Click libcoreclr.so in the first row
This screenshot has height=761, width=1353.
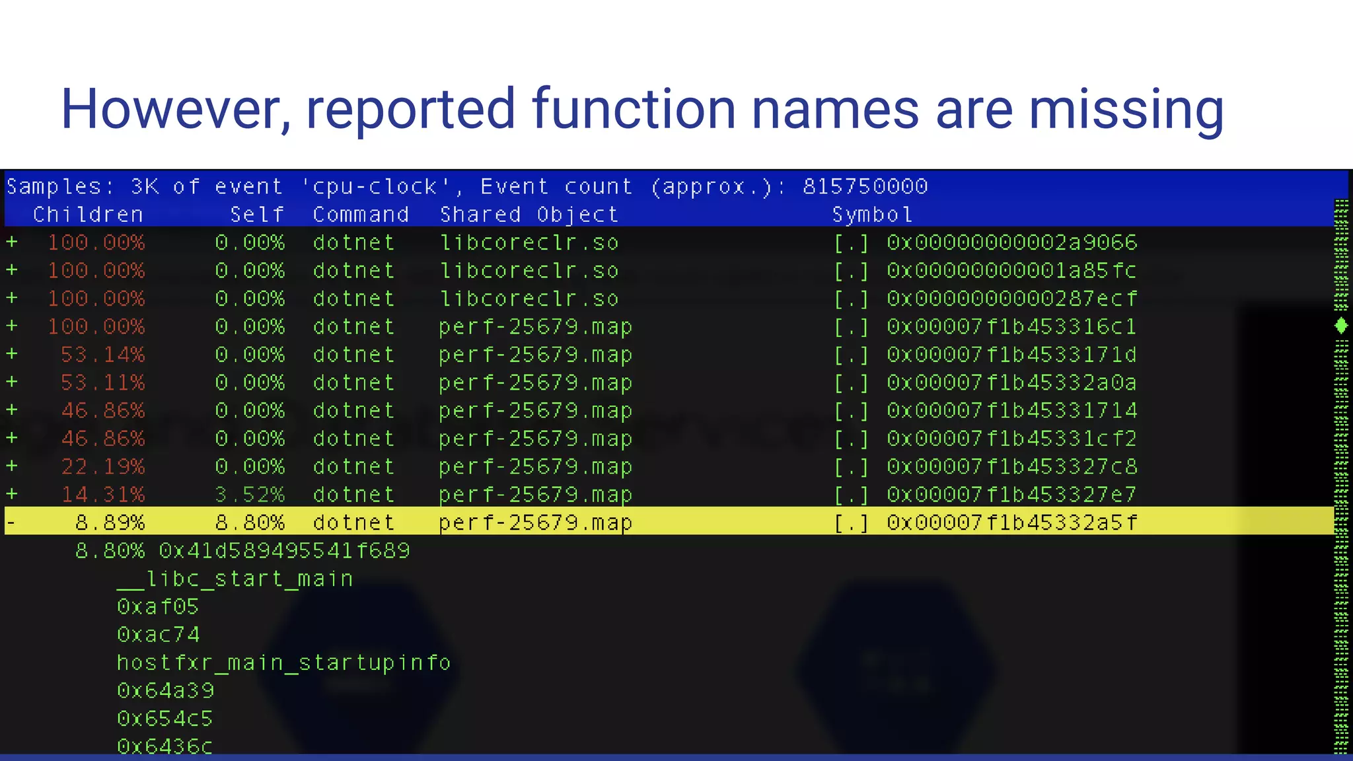coord(529,242)
